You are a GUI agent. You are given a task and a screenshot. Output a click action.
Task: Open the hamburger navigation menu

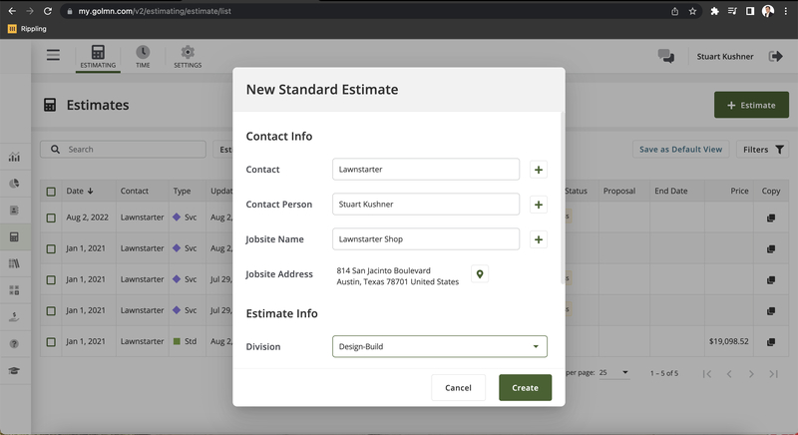point(53,55)
